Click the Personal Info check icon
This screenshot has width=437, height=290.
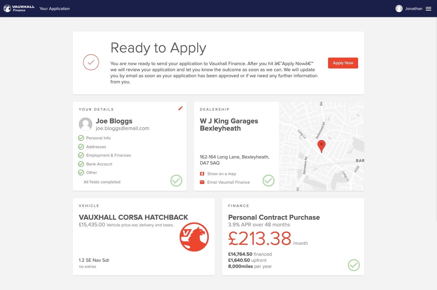[x=81, y=138]
